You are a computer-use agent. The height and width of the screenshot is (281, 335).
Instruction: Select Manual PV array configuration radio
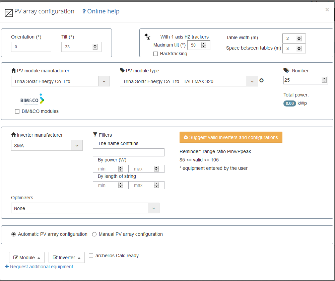(94, 234)
